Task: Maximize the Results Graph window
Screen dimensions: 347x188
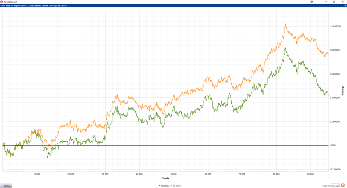Action: click(x=334, y=2)
